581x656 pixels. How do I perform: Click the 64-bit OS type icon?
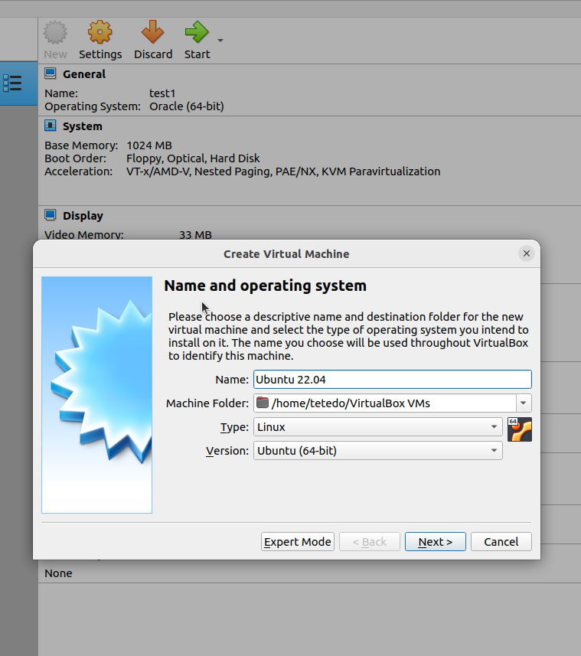click(520, 429)
